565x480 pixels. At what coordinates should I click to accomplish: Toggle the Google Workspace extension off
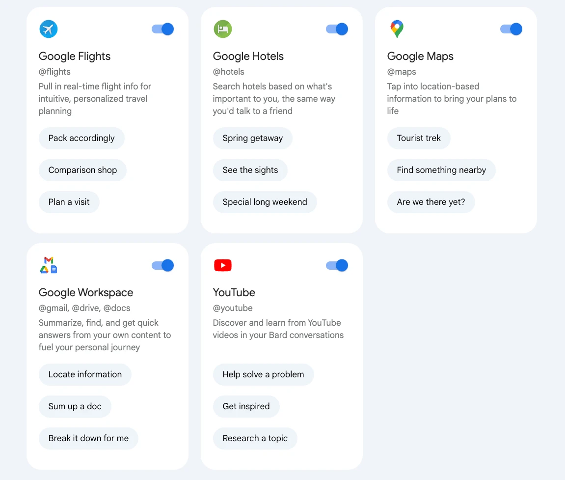(162, 265)
